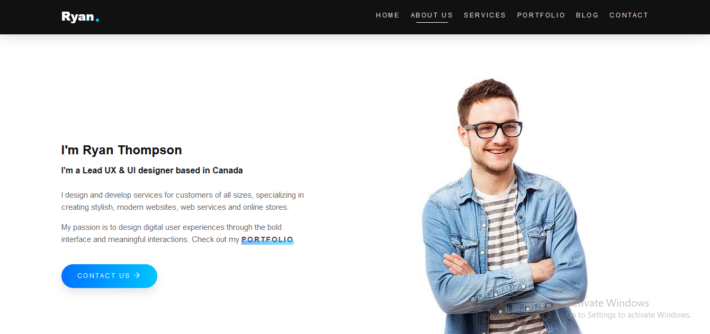This screenshot has height=334, width=710.
Task: Click the arrow icon inside the Contact Us button
Action: click(x=137, y=275)
